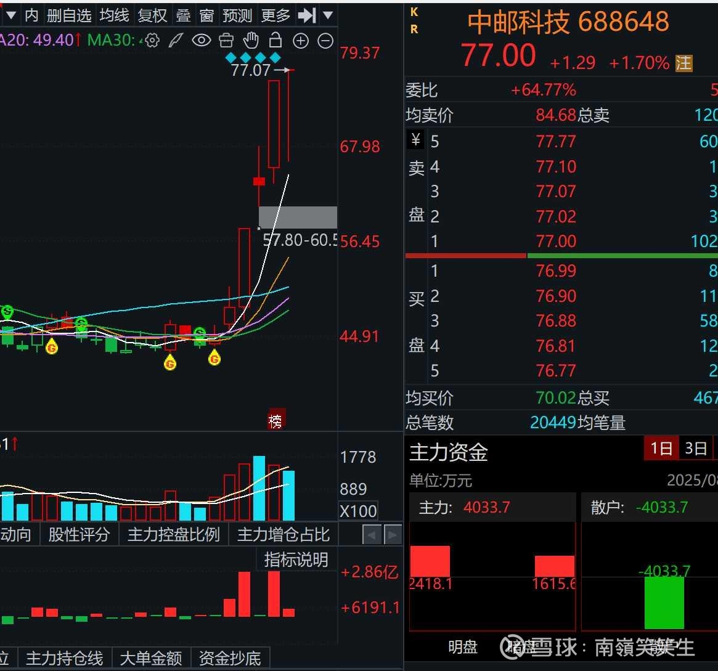This screenshot has height=671, width=718.
Task: Select the feather drawing tool
Action: pos(176,41)
